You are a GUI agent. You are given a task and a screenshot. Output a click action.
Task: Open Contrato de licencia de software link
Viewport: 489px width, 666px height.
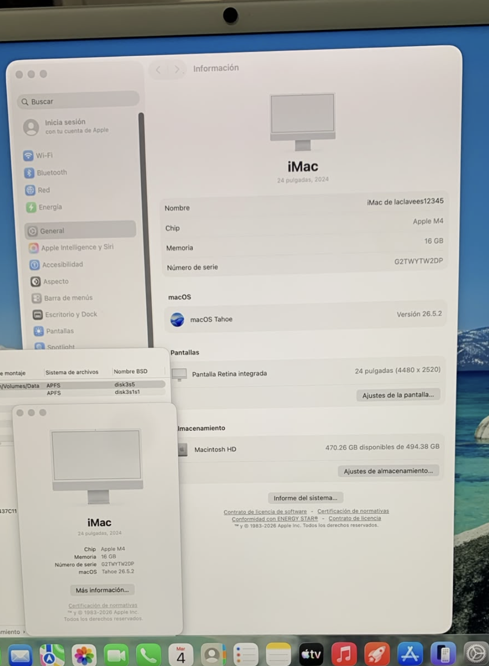265,512
